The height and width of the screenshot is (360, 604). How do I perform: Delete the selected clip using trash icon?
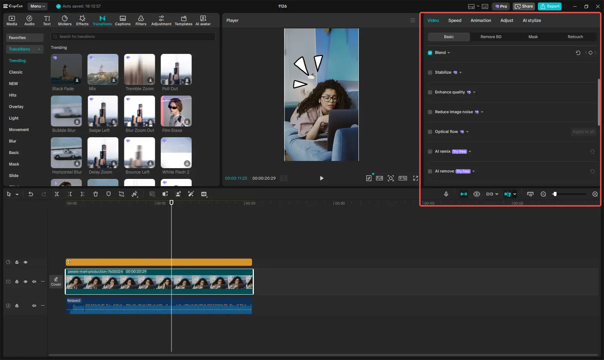(95, 194)
